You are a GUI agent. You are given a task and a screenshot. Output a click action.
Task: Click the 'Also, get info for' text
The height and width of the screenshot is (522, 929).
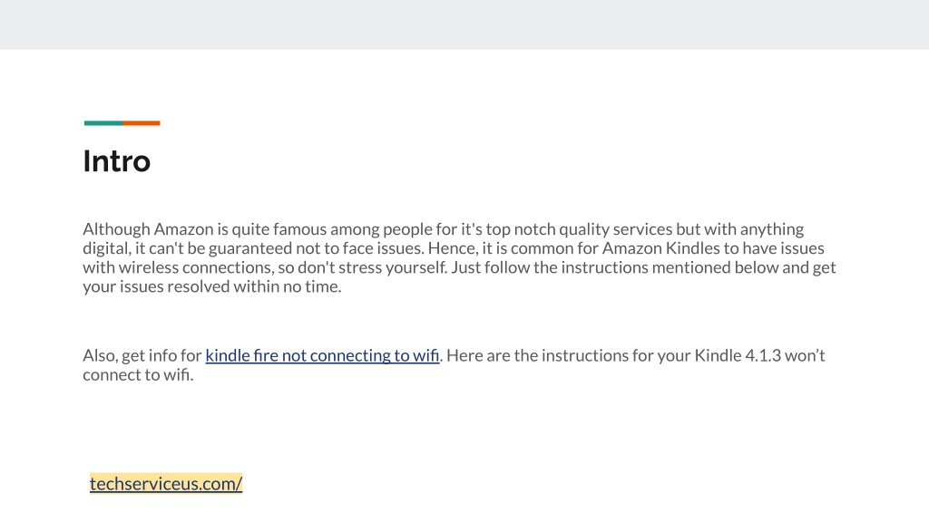tap(142, 355)
